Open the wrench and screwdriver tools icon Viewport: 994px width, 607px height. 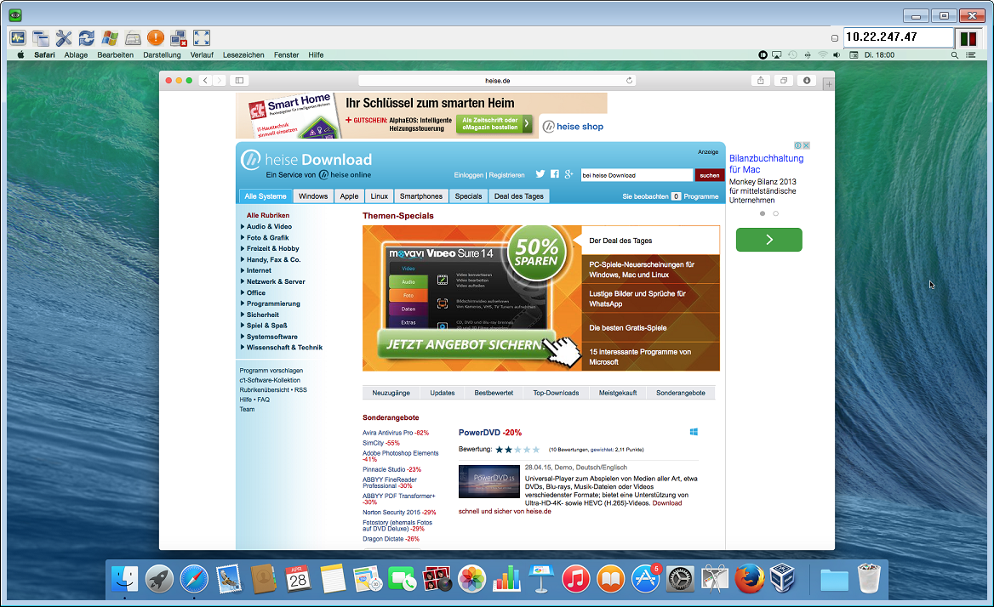(63, 38)
